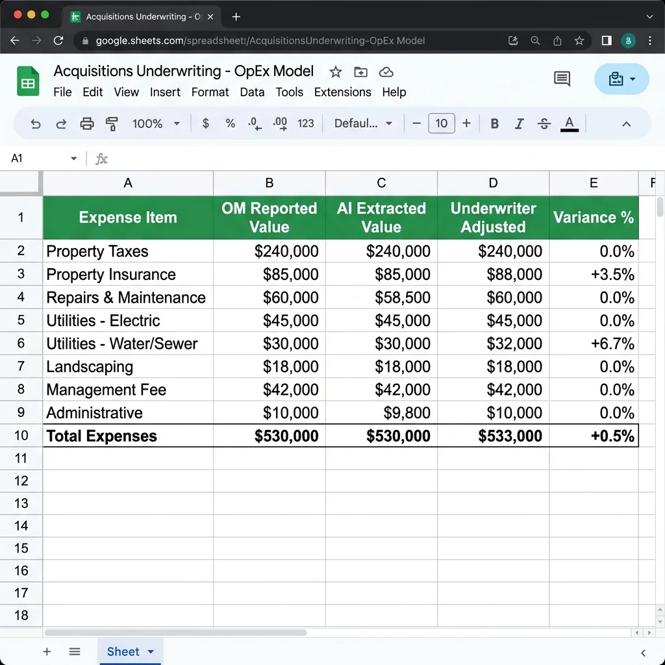
Task: Click the Redo icon in the toolbar
Action: coord(61,124)
